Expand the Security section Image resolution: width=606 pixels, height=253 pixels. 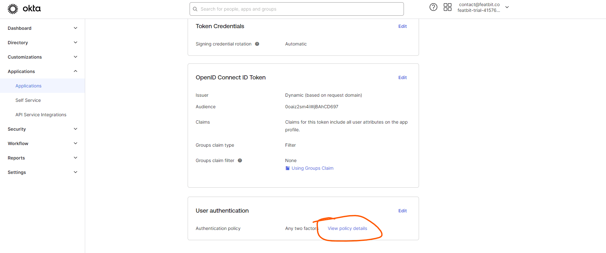click(17, 129)
